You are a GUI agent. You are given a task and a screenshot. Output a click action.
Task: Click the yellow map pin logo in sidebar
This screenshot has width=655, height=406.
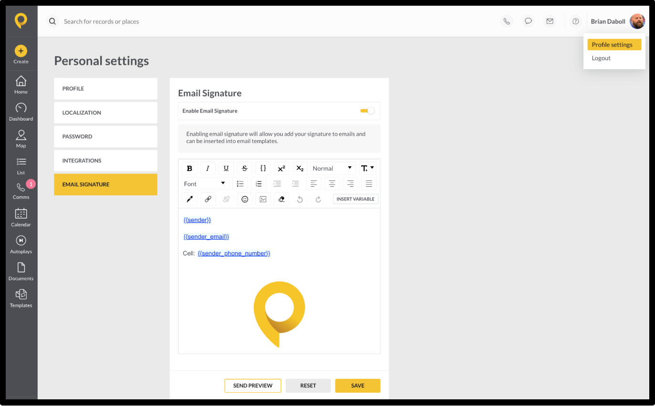coord(21,21)
